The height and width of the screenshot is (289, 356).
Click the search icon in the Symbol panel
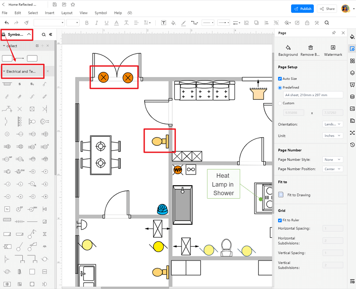coord(43,34)
